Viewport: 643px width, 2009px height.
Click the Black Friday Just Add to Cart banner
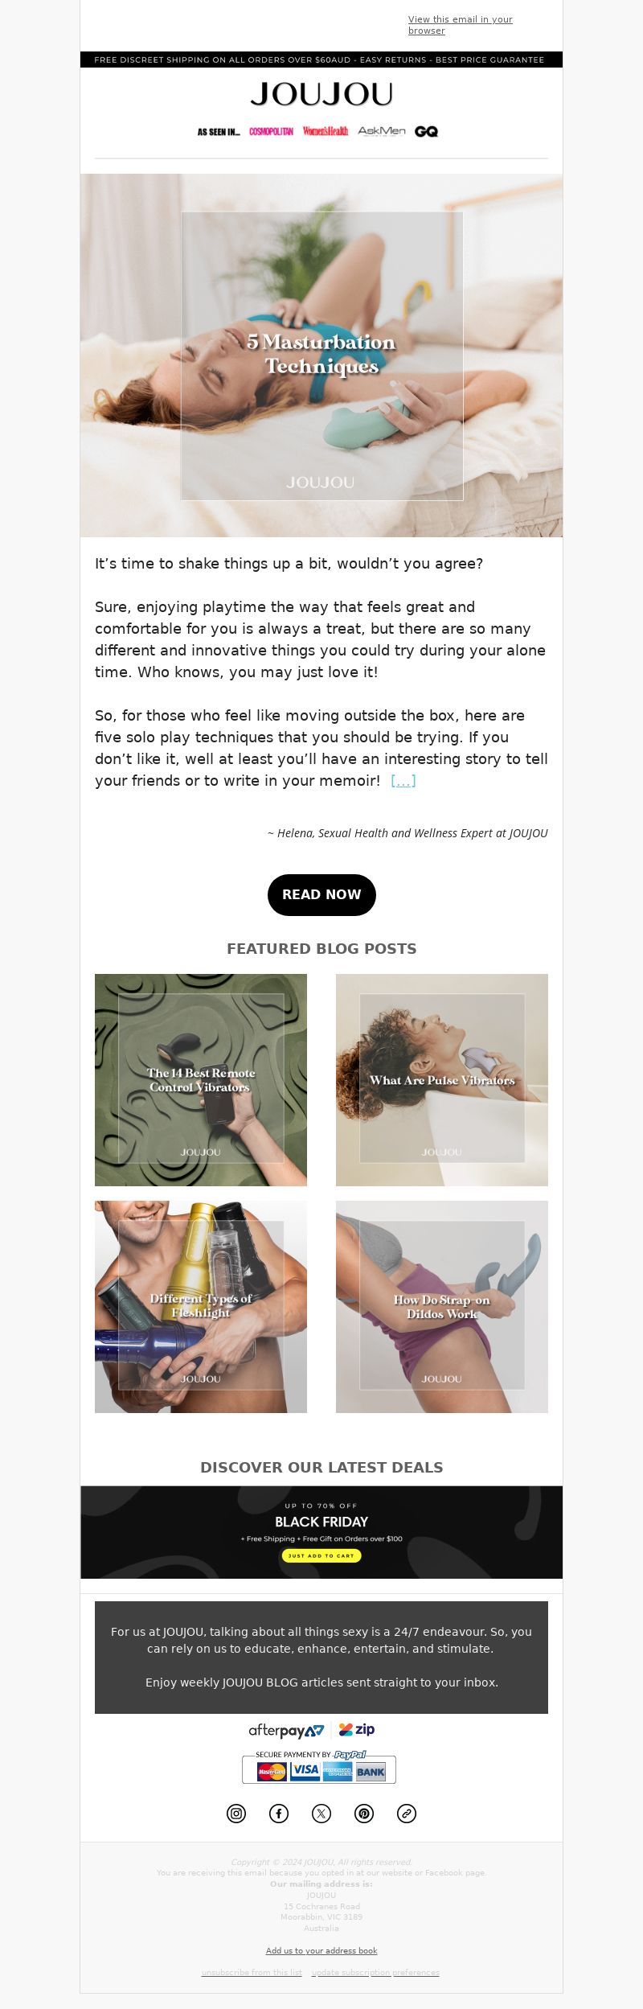tap(321, 1532)
